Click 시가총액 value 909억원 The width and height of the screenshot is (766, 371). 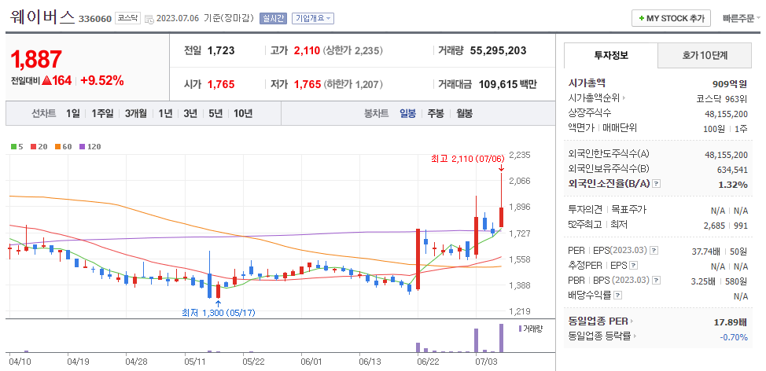730,83
